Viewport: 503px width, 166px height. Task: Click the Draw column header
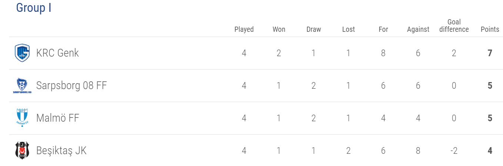314,29
